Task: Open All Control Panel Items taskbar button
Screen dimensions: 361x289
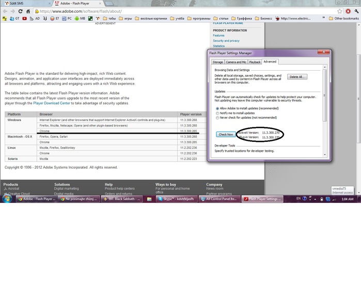Action: (219, 199)
